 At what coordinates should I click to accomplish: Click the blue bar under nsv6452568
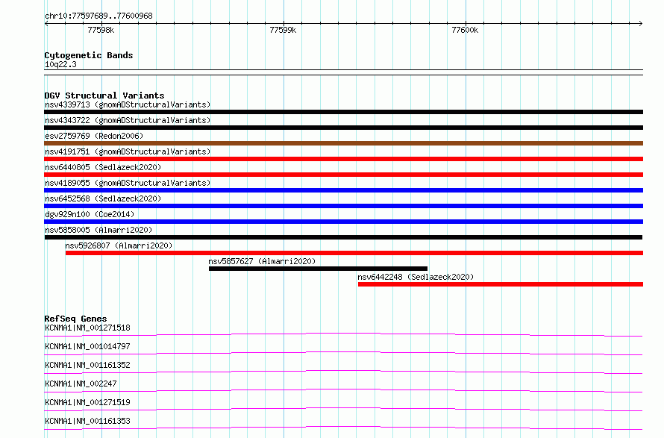(x=343, y=206)
